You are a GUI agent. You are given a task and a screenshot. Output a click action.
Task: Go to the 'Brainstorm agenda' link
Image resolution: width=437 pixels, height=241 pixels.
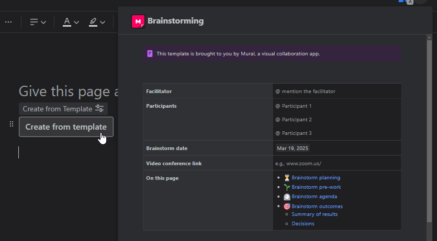[x=314, y=197]
